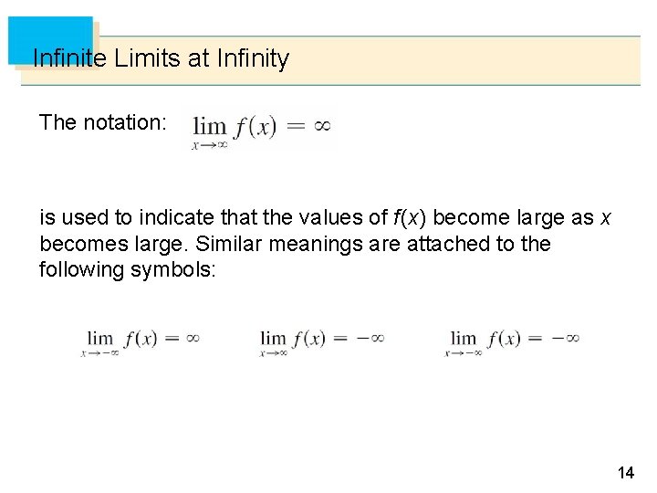The height and width of the screenshot is (493, 657).
Task: Click the slide title 'Infinite Limits at Infinity'
Action: [x=161, y=59]
